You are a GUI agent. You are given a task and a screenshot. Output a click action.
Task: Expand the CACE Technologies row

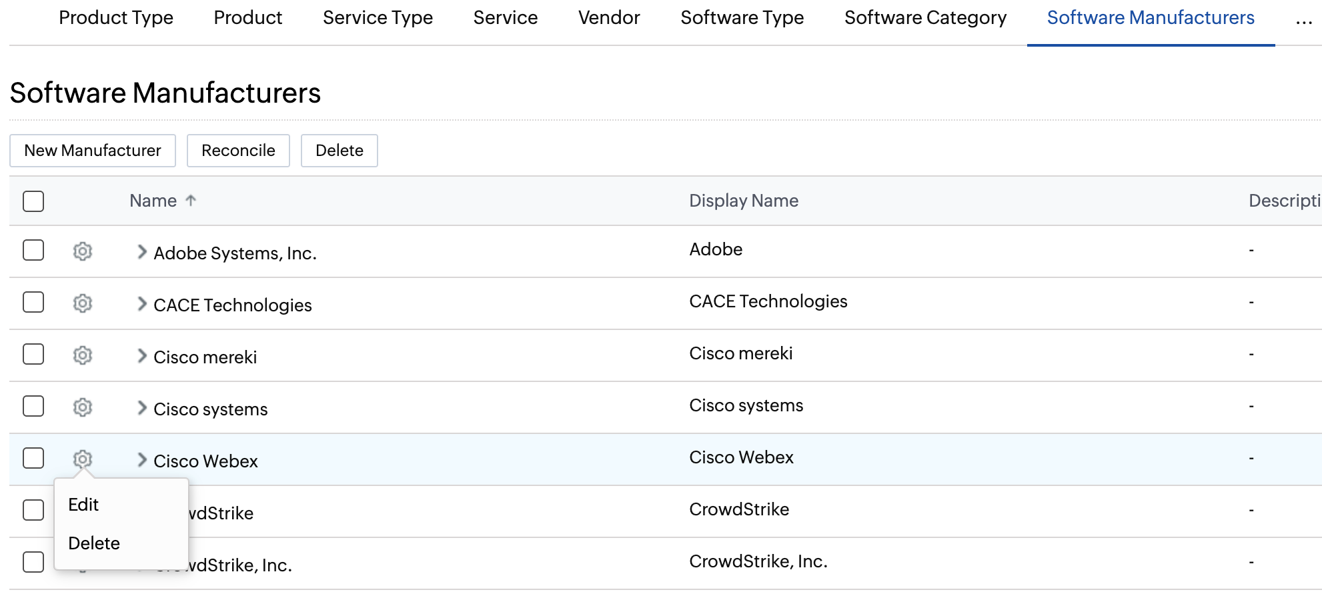click(141, 304)
